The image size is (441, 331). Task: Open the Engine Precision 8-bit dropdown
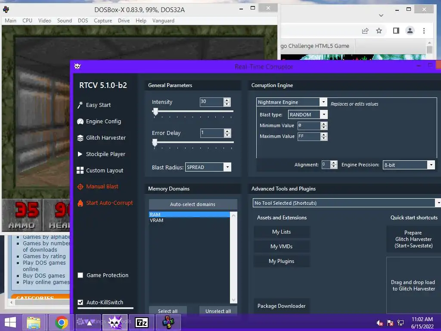[x=431, y=165]
